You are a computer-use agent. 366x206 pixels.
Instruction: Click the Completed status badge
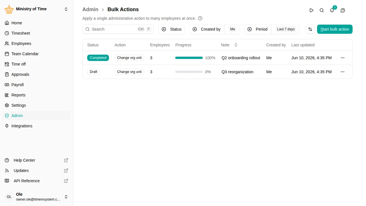(98, 58)
